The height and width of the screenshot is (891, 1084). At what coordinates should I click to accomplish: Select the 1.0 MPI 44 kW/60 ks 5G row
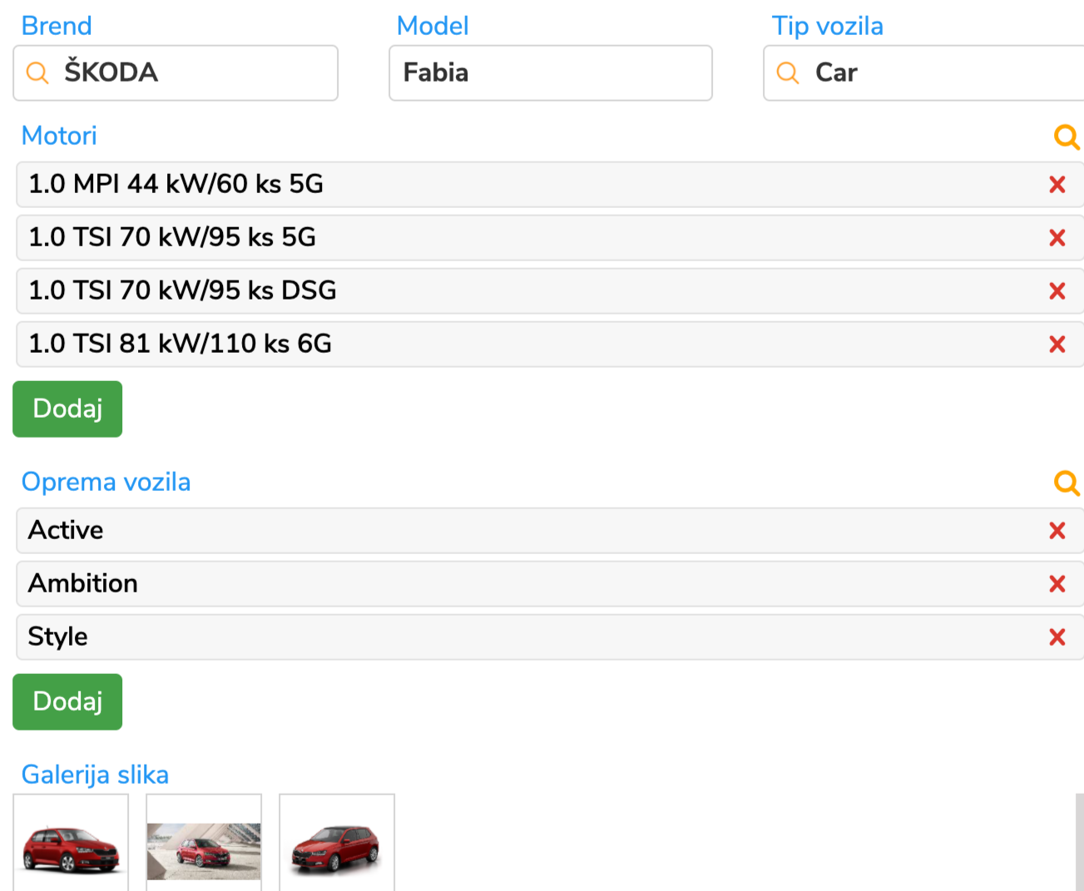point(550,185)
